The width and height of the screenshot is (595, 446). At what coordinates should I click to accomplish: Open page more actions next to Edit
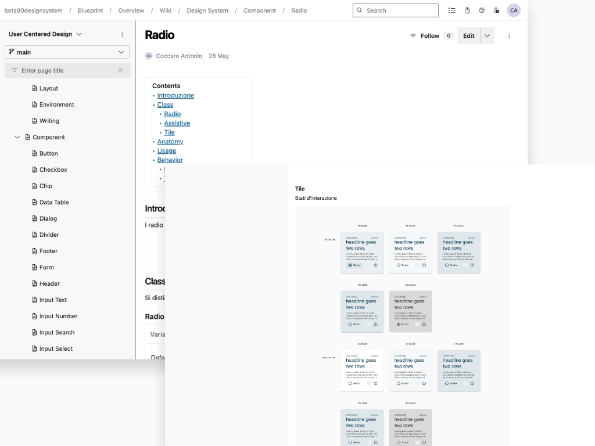pyautogui.click(x=509, y=35)
